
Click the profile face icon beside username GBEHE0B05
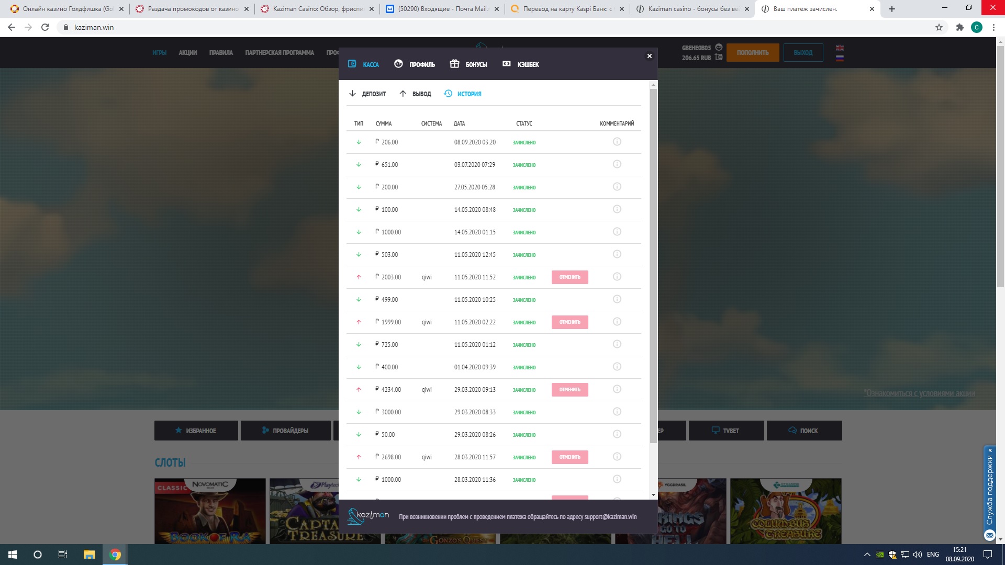719,47
